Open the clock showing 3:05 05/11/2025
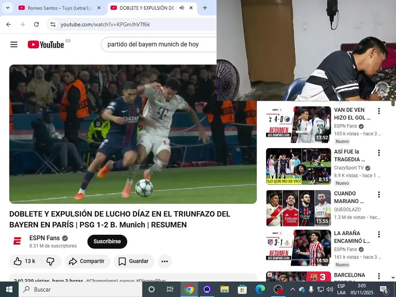This screenshot has width=396, height=297. tap(362, 290)
